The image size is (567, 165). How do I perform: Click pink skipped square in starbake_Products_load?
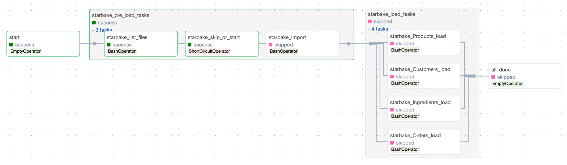(x=392, y=43)
